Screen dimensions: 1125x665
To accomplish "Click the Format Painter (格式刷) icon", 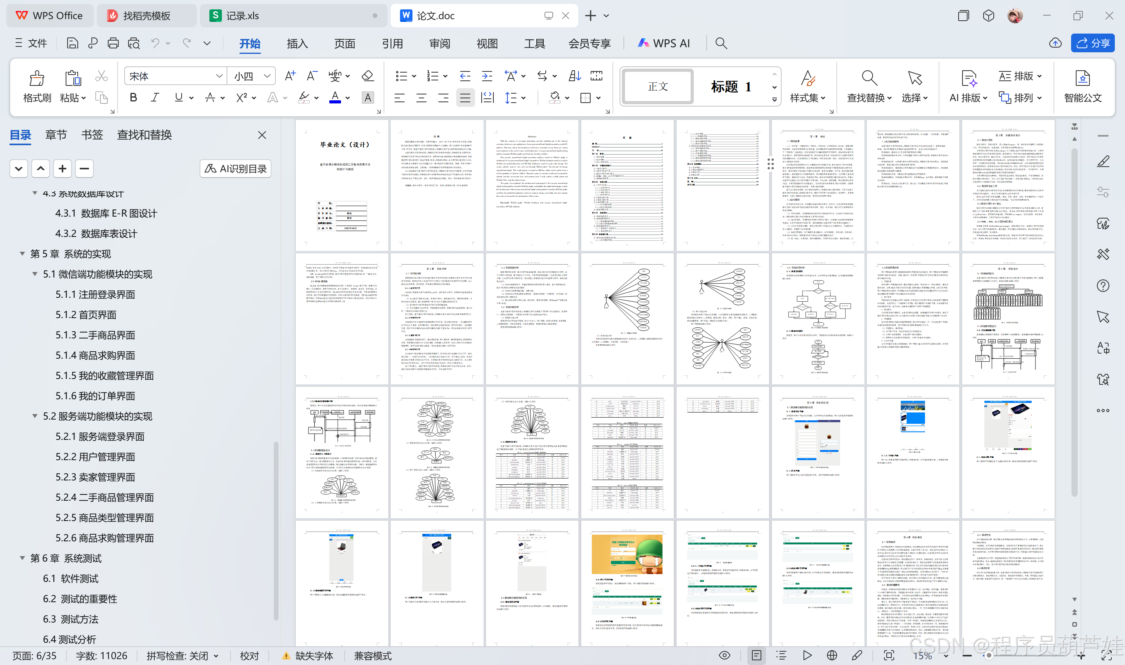I will [x=37, y=78].
